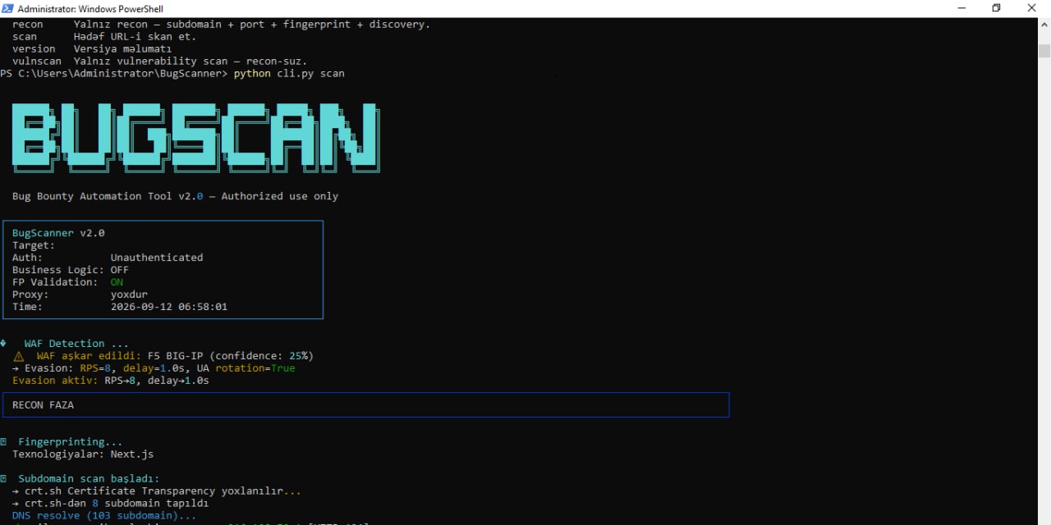Click the timestamp 2026-09-12 06:58:01
This screenshot has width=1051, height=525.
pyautogui.click(x=169, y=307)
